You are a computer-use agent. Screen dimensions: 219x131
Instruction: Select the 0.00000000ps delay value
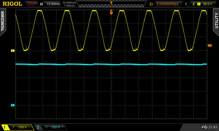coord(168,4)
